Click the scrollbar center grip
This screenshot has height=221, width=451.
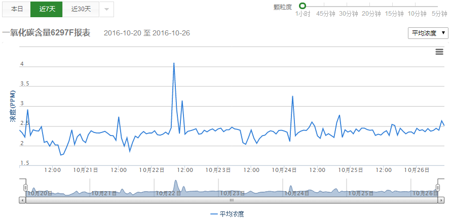coord(231,200)
